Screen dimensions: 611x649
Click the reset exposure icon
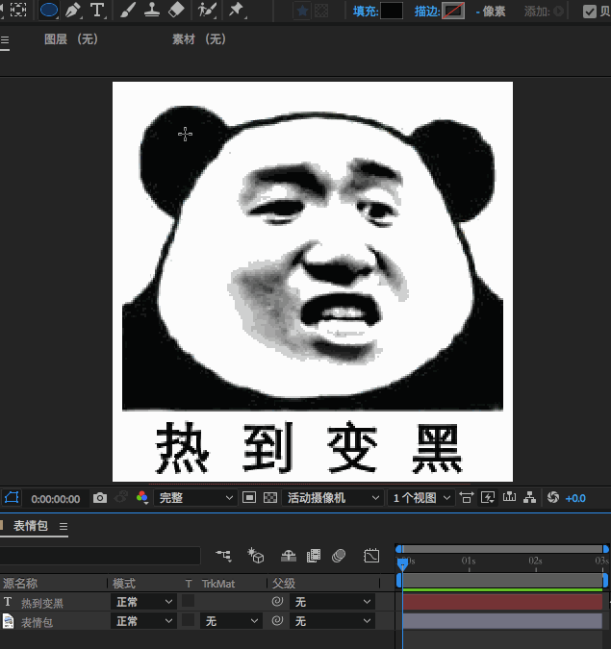553,497
